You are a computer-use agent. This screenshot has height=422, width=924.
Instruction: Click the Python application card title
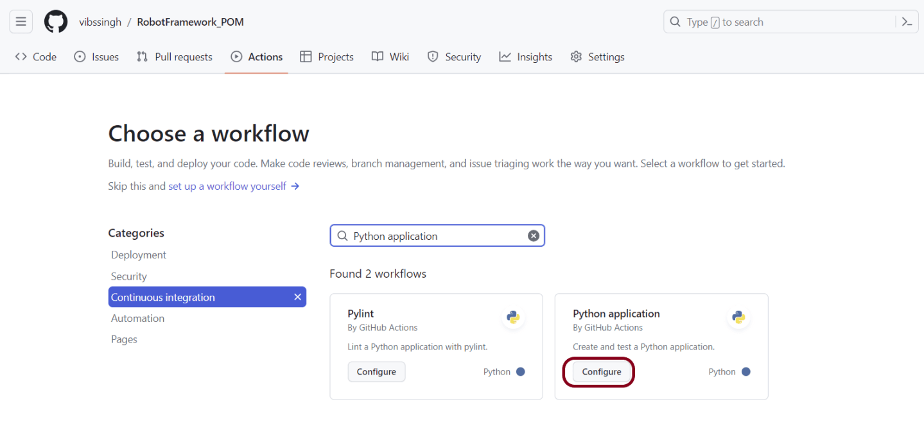pos(616,314)
